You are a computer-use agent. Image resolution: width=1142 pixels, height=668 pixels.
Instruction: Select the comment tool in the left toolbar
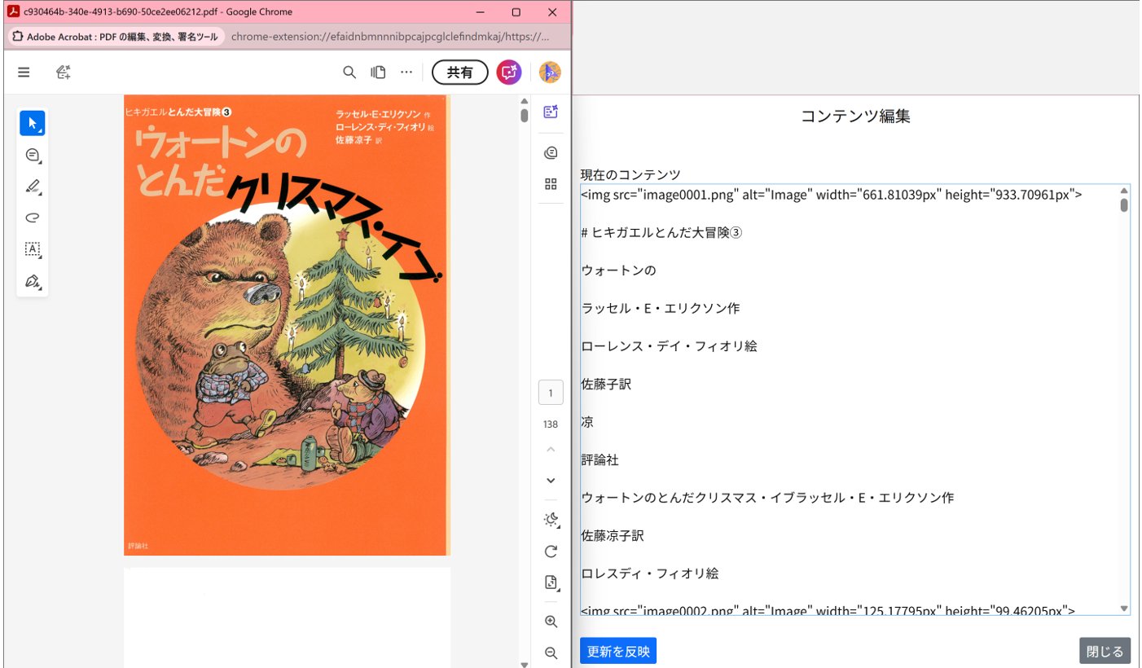(x=32, y=155)
